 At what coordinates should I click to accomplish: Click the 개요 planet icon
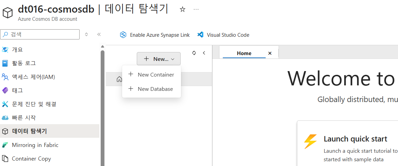pos(5,50)
